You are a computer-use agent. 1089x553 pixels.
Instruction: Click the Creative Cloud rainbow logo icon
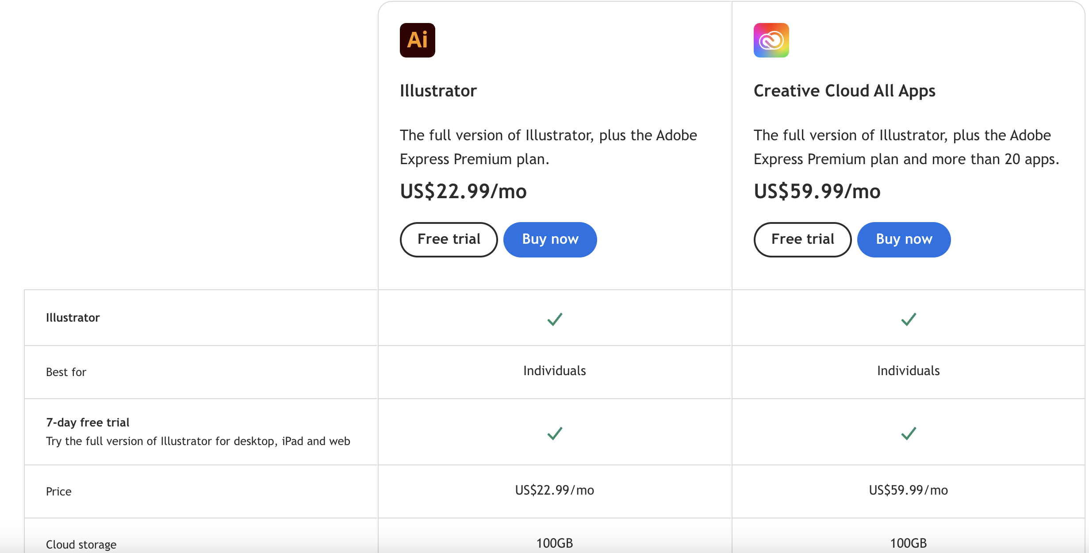point(771,40)
